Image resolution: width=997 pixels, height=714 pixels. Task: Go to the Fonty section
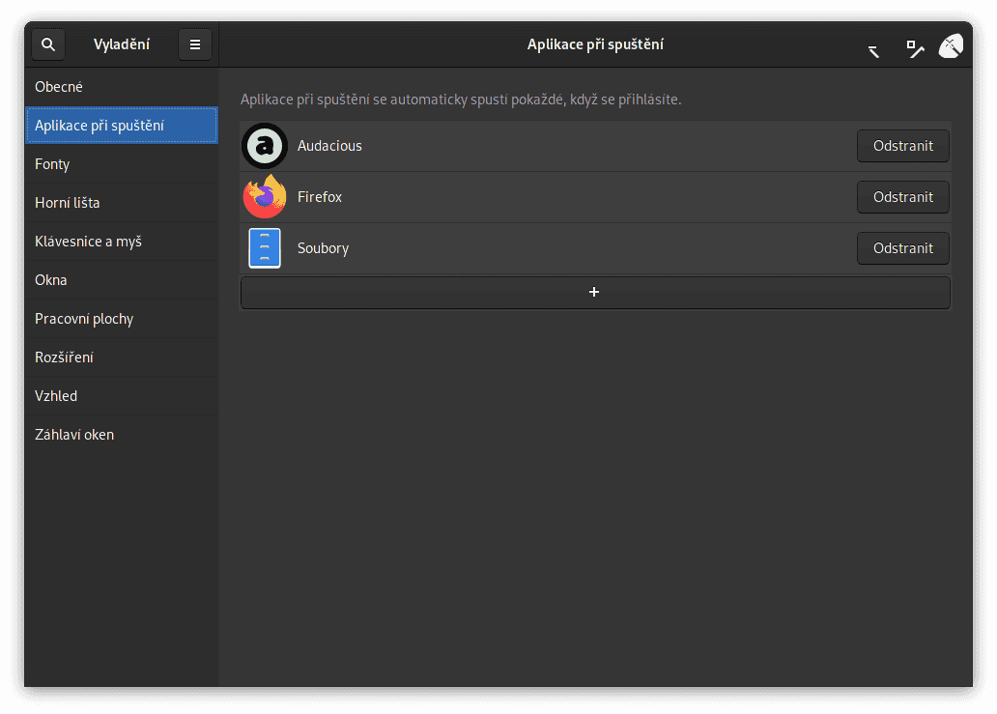coord(122,164)
